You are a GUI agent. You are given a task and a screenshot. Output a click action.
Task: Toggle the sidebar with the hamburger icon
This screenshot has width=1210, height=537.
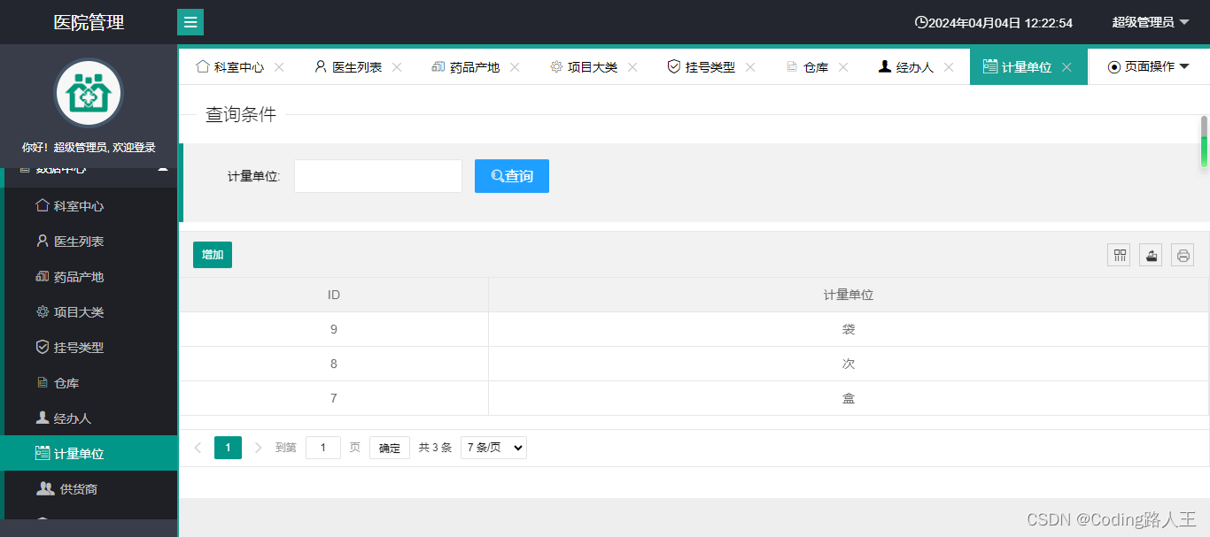190,22
